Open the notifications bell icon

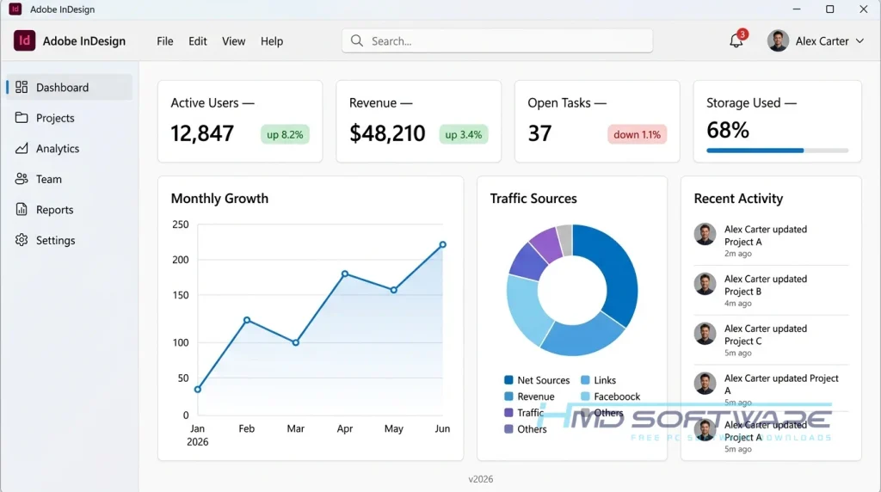[x=736, y=41]
